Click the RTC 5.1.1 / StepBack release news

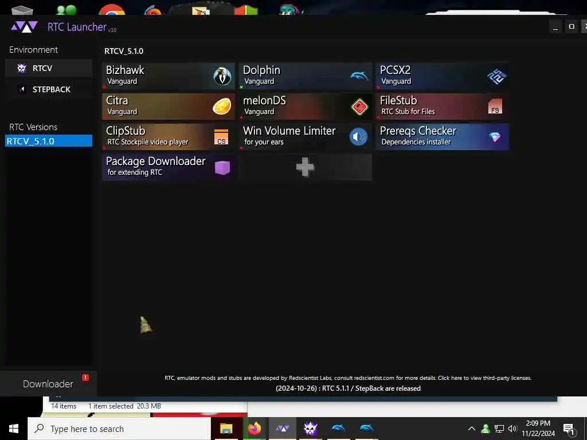(x=348, y=388)
